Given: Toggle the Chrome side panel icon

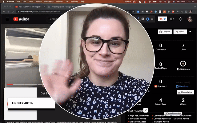Looking at the screenshot, I should (x=186, y=12).
